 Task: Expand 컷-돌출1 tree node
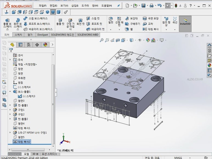pos(10,105)
